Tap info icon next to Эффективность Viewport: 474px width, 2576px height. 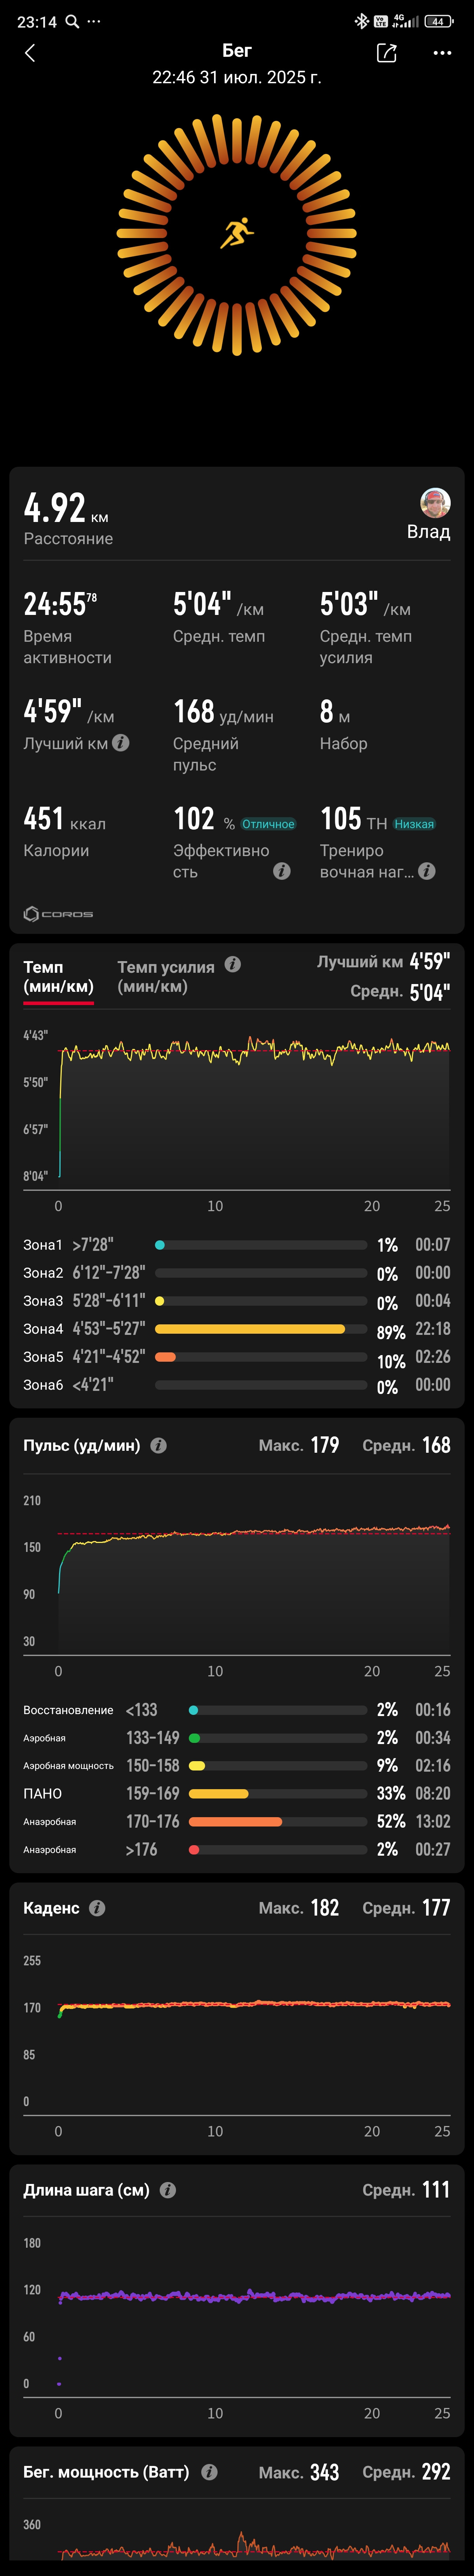click(281, 871)
